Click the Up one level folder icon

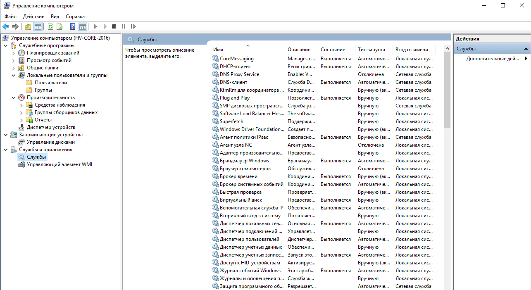point(28,27)
